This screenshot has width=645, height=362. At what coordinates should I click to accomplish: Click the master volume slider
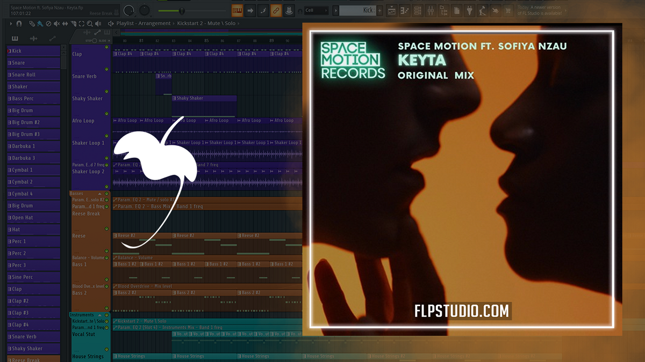point(181,9)
